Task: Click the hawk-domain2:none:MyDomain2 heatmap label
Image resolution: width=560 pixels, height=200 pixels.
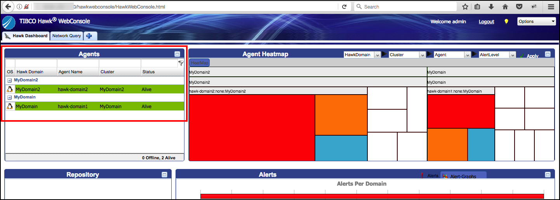Action: (x=217, y=91)
